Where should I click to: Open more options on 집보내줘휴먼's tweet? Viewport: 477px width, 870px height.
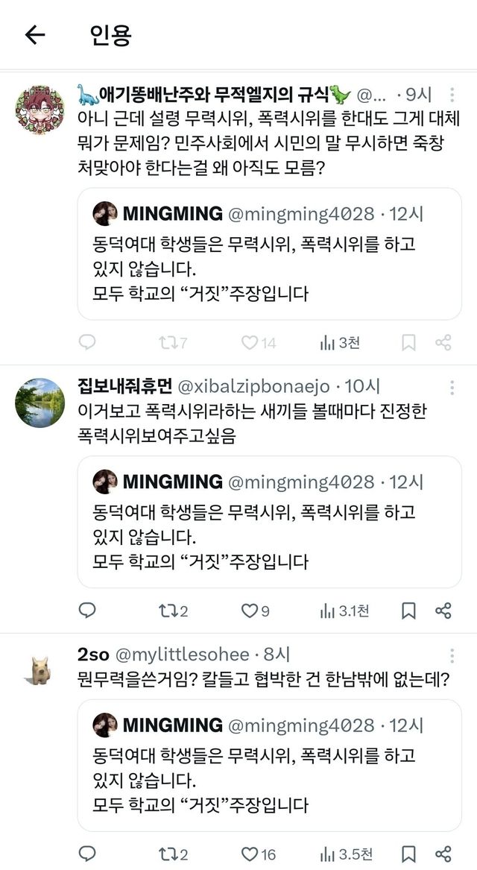[x=452, y=388]
